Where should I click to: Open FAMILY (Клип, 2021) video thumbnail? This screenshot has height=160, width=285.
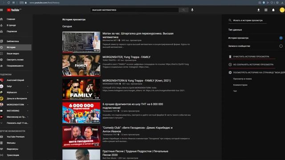81,89
